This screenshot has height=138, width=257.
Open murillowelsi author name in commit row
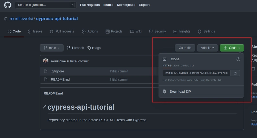[x=60, y=61]
